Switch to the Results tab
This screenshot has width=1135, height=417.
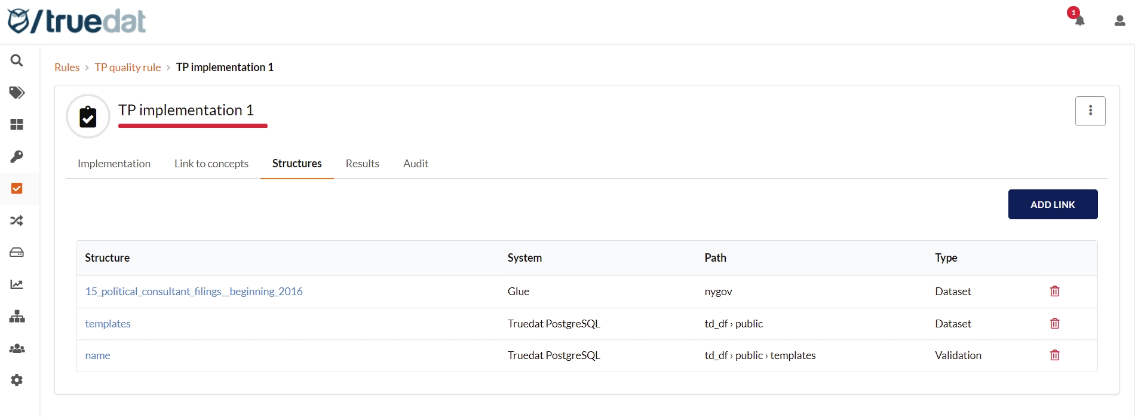362,164
